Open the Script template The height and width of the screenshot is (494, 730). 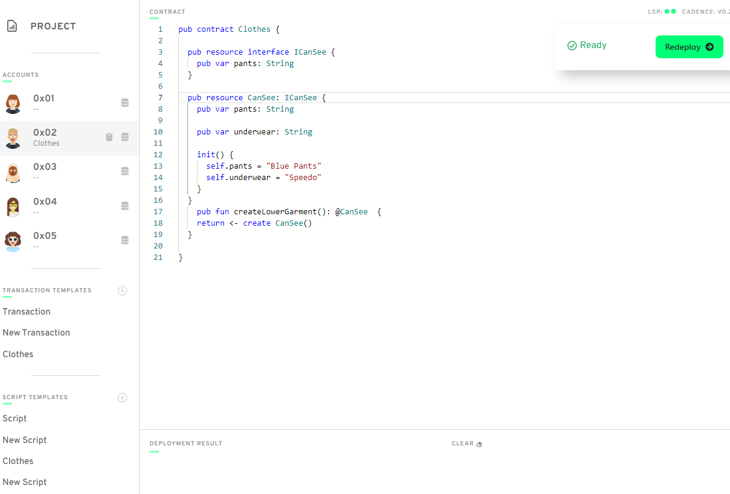(14, 418)
